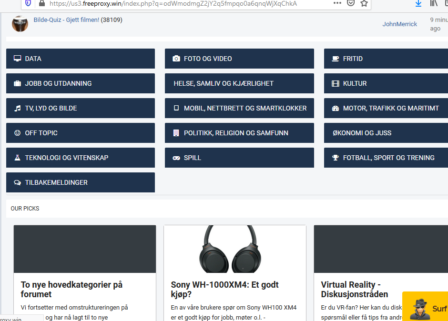Click the Save to Pocket icon

click(x=351, y=3)
